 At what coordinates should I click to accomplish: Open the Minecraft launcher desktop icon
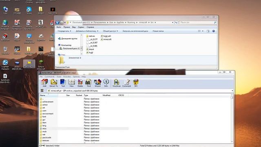coord(41,65)
